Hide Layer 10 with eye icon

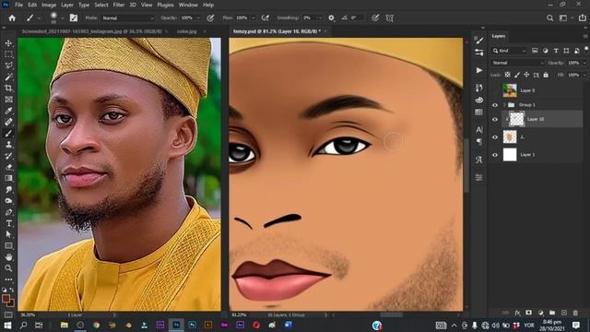coord(495,119)
